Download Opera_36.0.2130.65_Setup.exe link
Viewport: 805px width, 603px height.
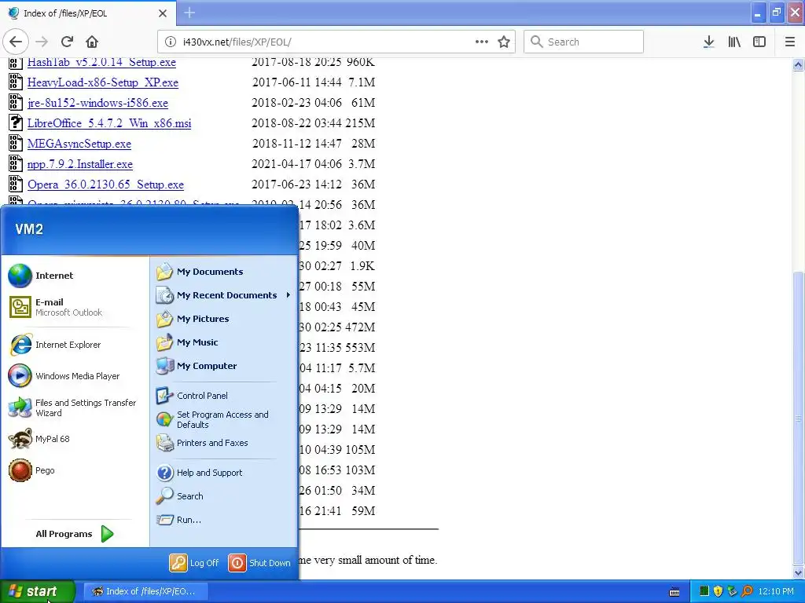tap(106, 185)
